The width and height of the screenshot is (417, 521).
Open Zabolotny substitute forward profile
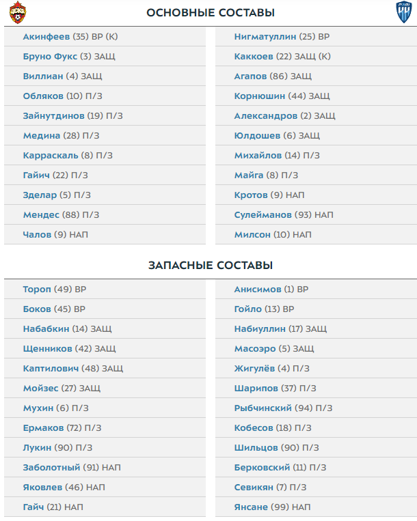point(51,468)
